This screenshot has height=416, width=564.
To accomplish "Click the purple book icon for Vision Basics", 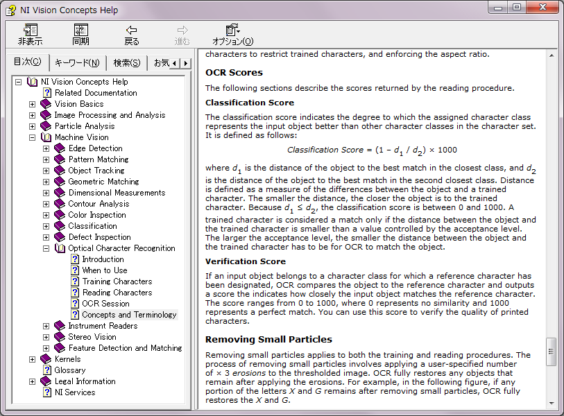I will click(x=46, y=104).
